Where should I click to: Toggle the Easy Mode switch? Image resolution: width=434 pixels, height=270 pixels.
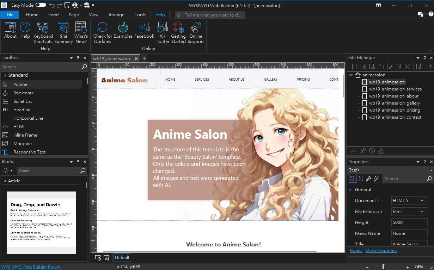coord(41,5)
